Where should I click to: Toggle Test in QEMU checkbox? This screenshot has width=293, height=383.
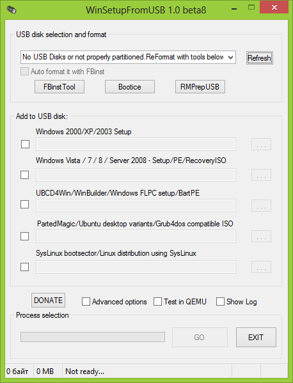pyautogui.click(x=157, y=302)
